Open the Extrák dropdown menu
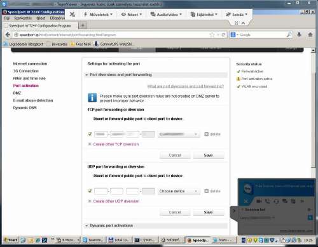The height and width of the screenshot is (247, 318). point(237,15)
